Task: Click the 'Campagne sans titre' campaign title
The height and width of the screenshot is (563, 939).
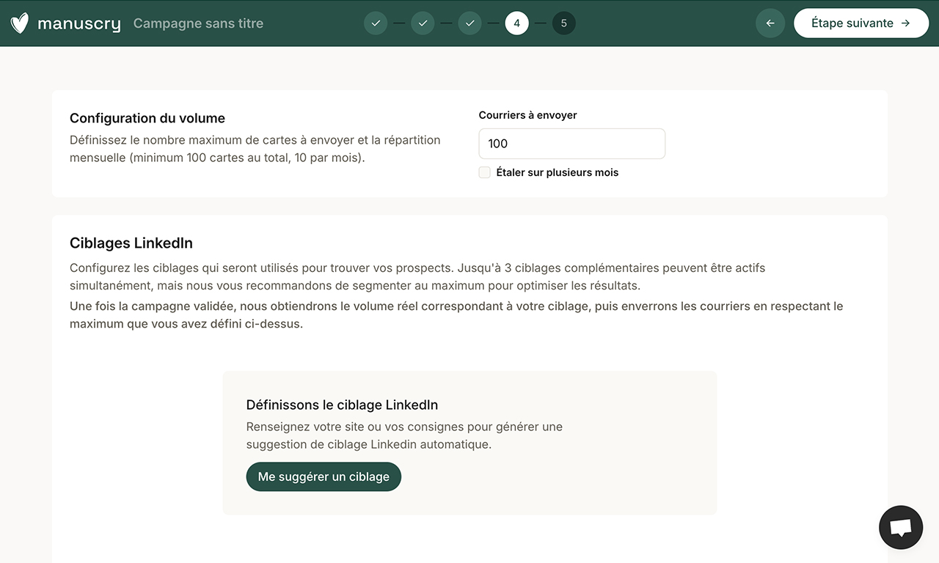Action: pos(198,23)
